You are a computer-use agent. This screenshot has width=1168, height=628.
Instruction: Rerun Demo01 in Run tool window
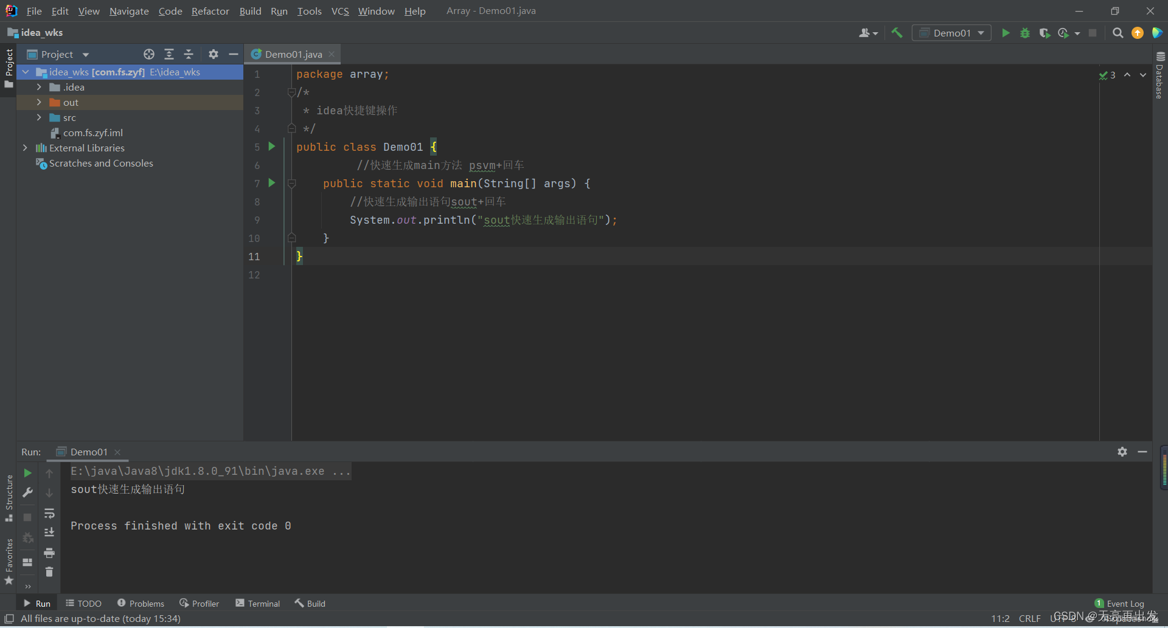coord(27,473)
